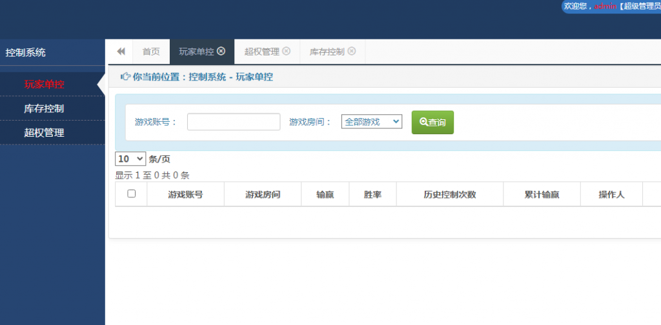Close the 库存控制 tab via its X icon
This screenshot has width=661, height=325.
[x=352, y=51]
